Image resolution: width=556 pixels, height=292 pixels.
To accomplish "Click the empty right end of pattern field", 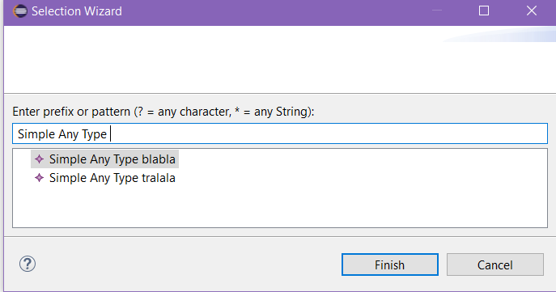I will (426, 133).
